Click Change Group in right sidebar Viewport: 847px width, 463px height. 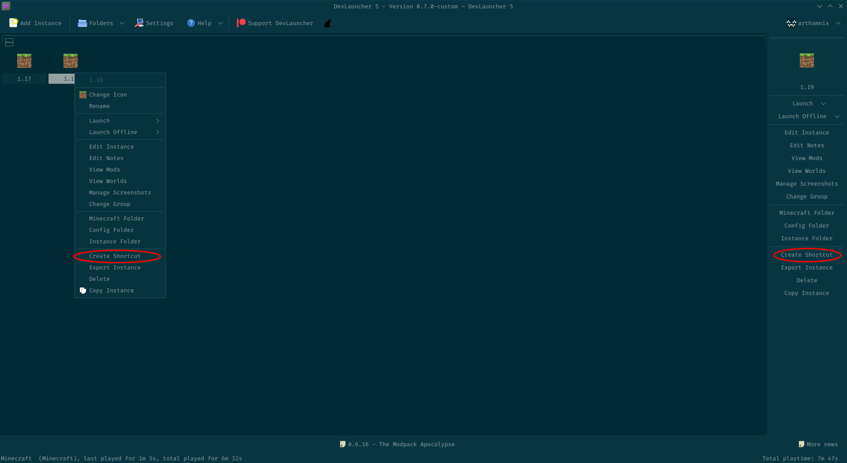pyautogui.click(x=807, y=197)
